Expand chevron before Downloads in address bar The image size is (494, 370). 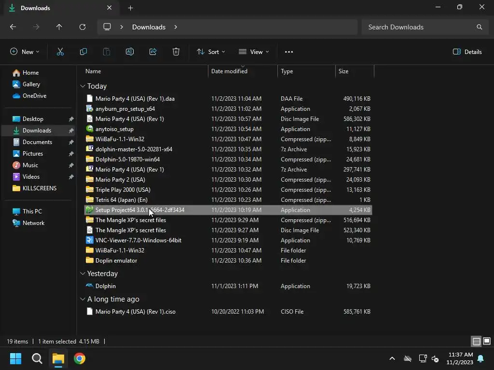pyautogui.click(x=122, y=27)
